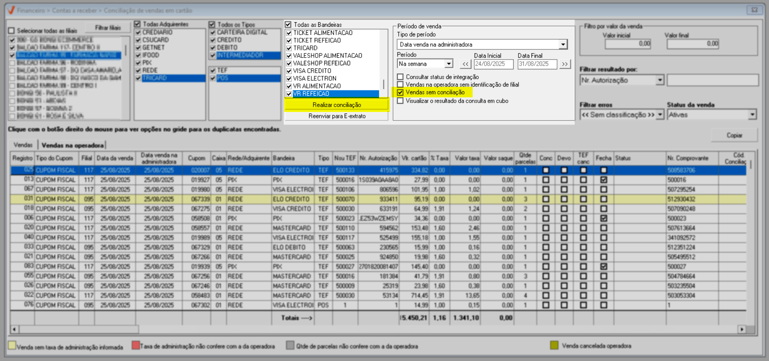Viewport: 769px width, 361px height.
Task: Toggle 'Todas as Bandeiras' checkbox
Action: (x=288, y=25)
